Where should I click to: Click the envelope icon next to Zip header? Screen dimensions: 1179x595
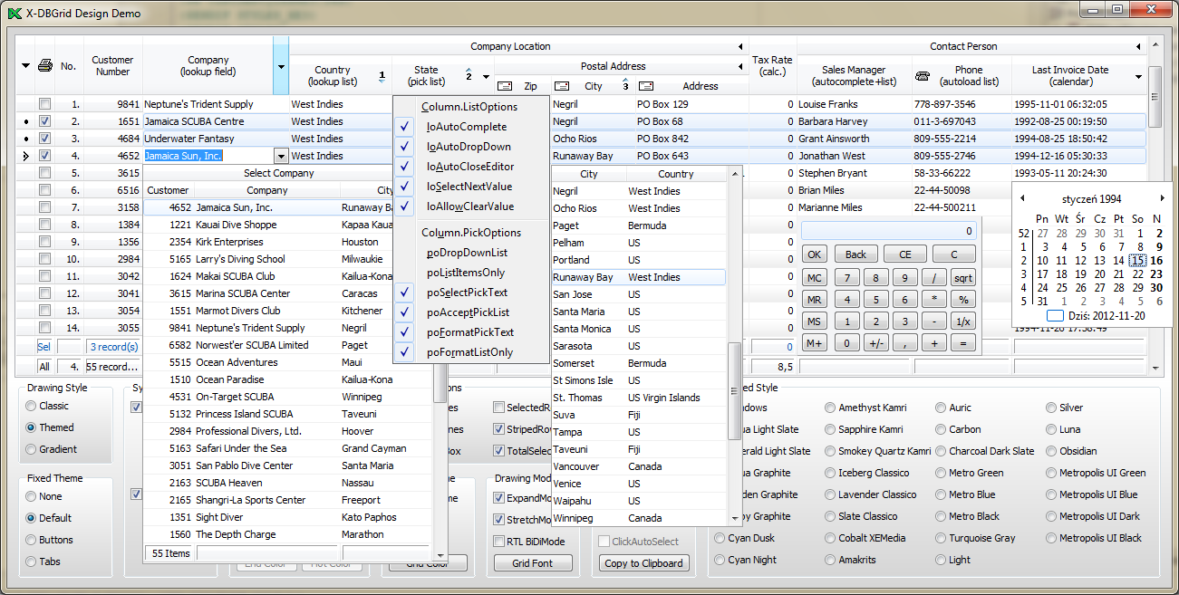[505, 87]
